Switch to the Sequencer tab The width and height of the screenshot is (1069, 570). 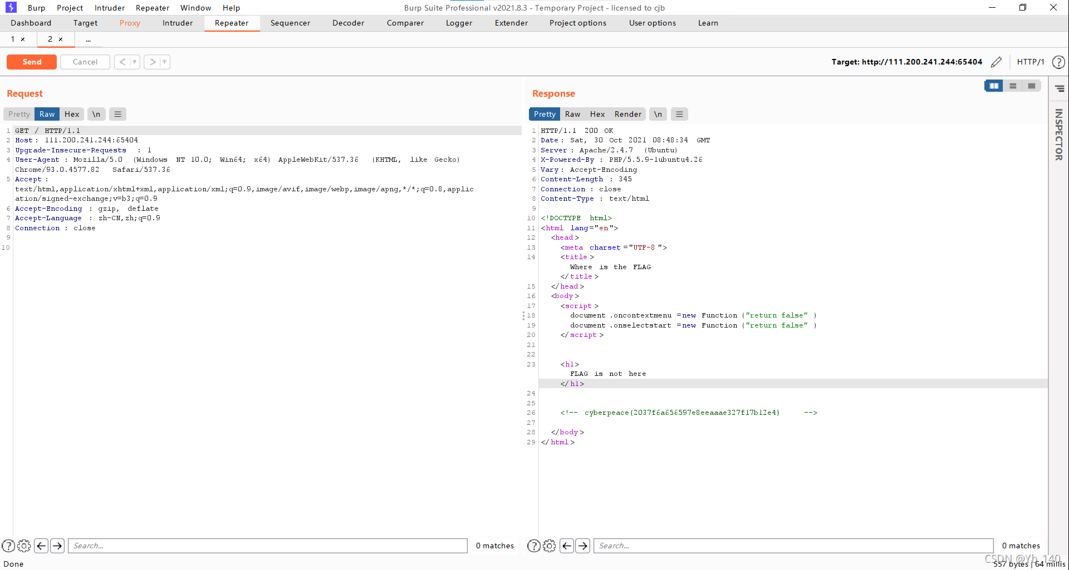pos(290,23)
